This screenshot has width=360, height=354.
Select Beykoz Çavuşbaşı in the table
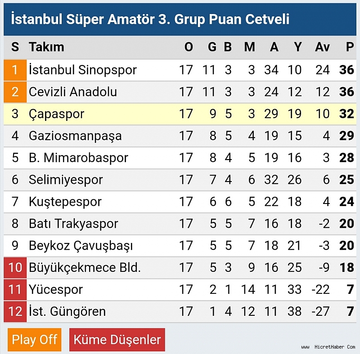point(81,246)
